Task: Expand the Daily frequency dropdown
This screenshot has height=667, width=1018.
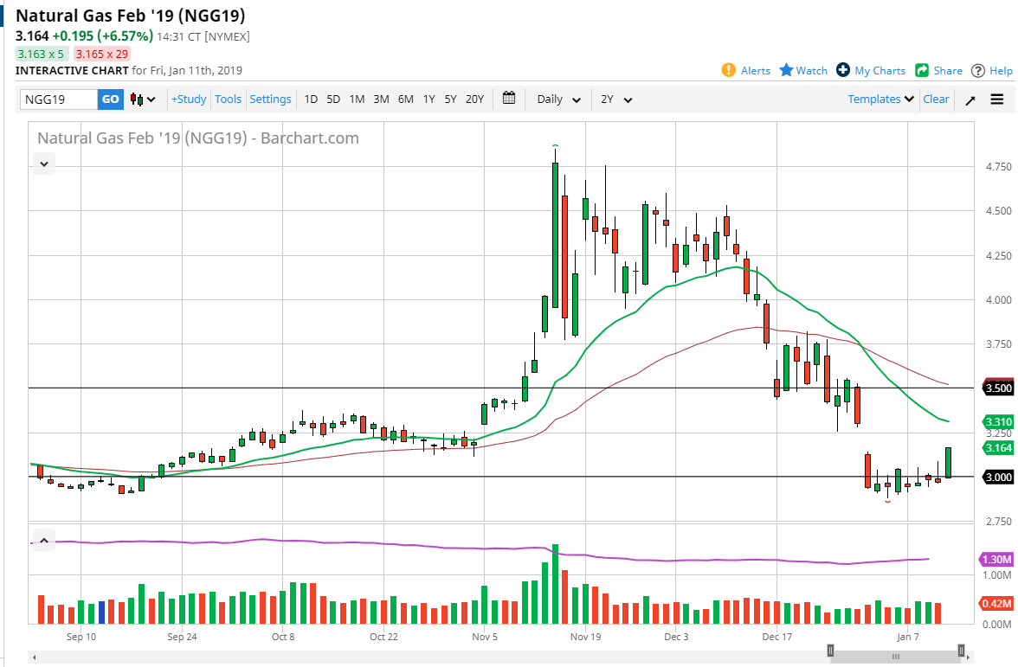Action: [x=558, y=99]
